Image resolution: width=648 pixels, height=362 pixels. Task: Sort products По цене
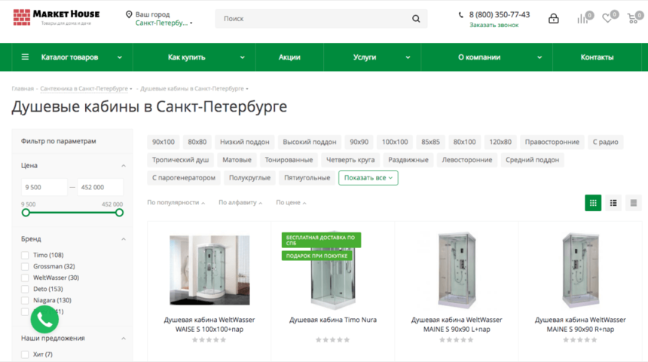click(x=291, y=202)
